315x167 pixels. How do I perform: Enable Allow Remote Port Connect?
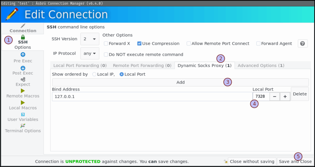click(x=189, y=44)
